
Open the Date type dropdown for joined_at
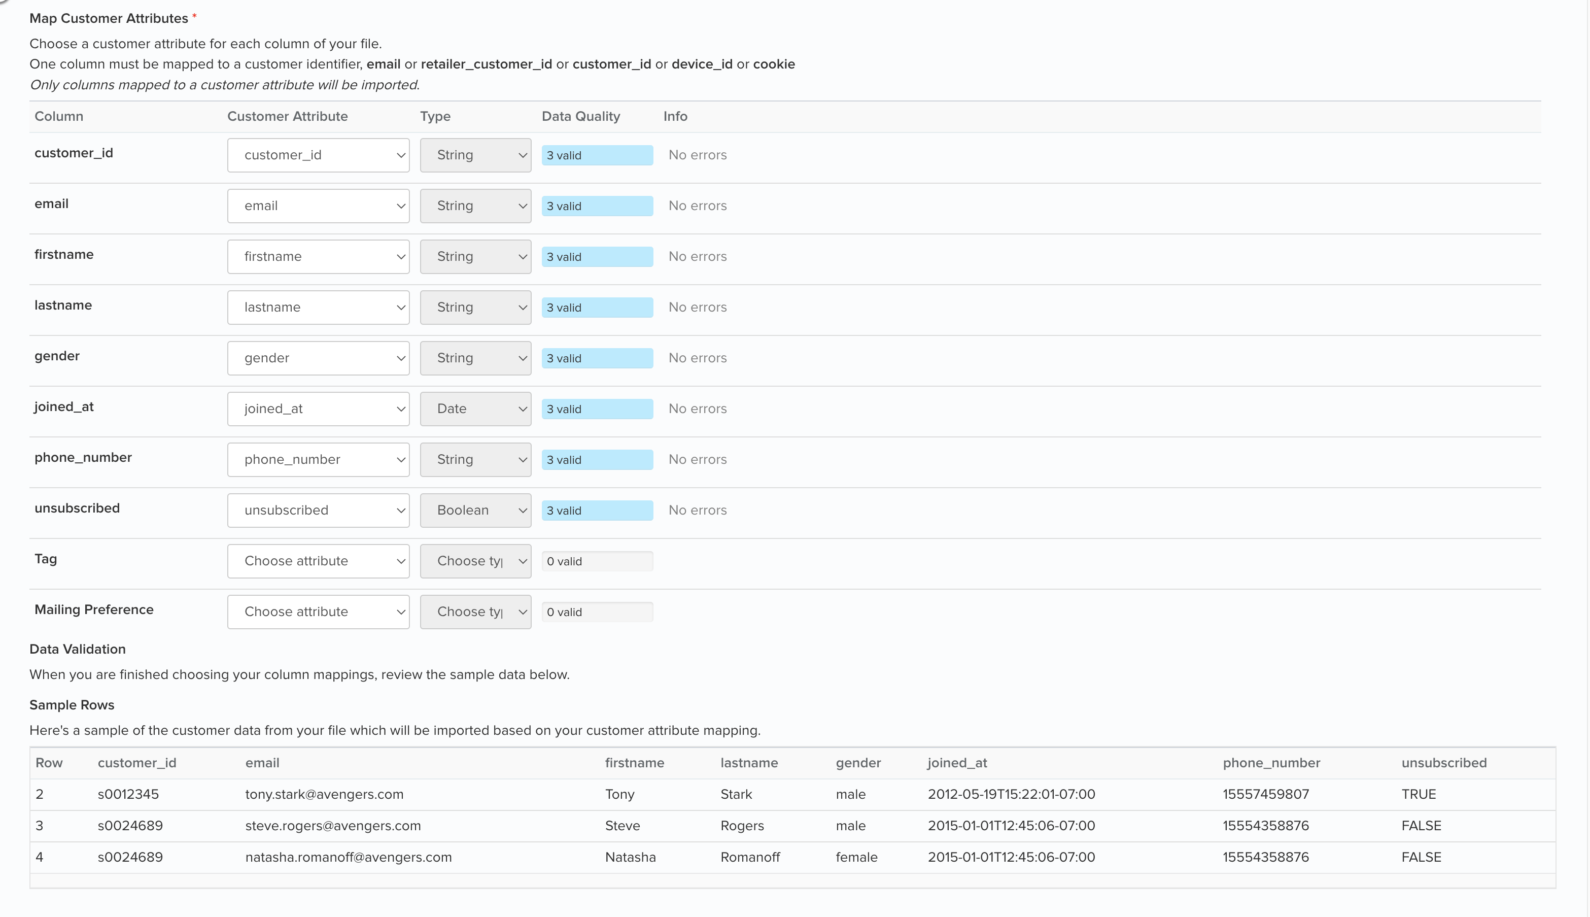click(x=476, y=409)
